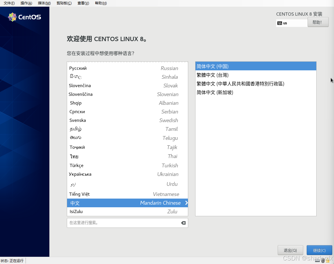
Task: Clear search with the backspace icon
Action: pyautogui.click(x=183, y=223)
